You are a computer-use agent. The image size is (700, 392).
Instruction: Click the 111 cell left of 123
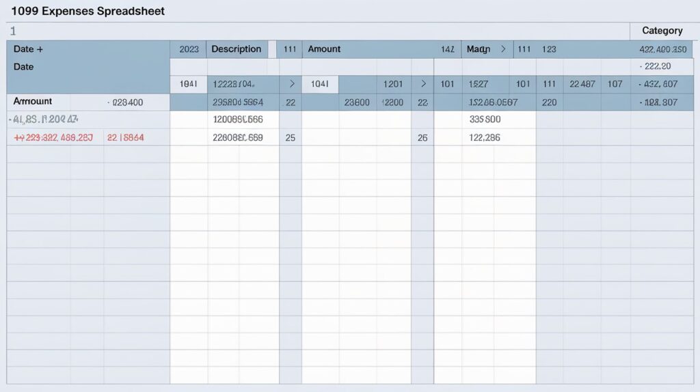click(524, 49)
